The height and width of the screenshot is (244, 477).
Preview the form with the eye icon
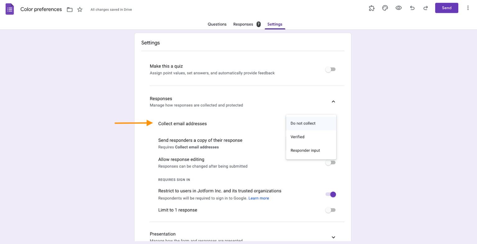coord(398,8)
